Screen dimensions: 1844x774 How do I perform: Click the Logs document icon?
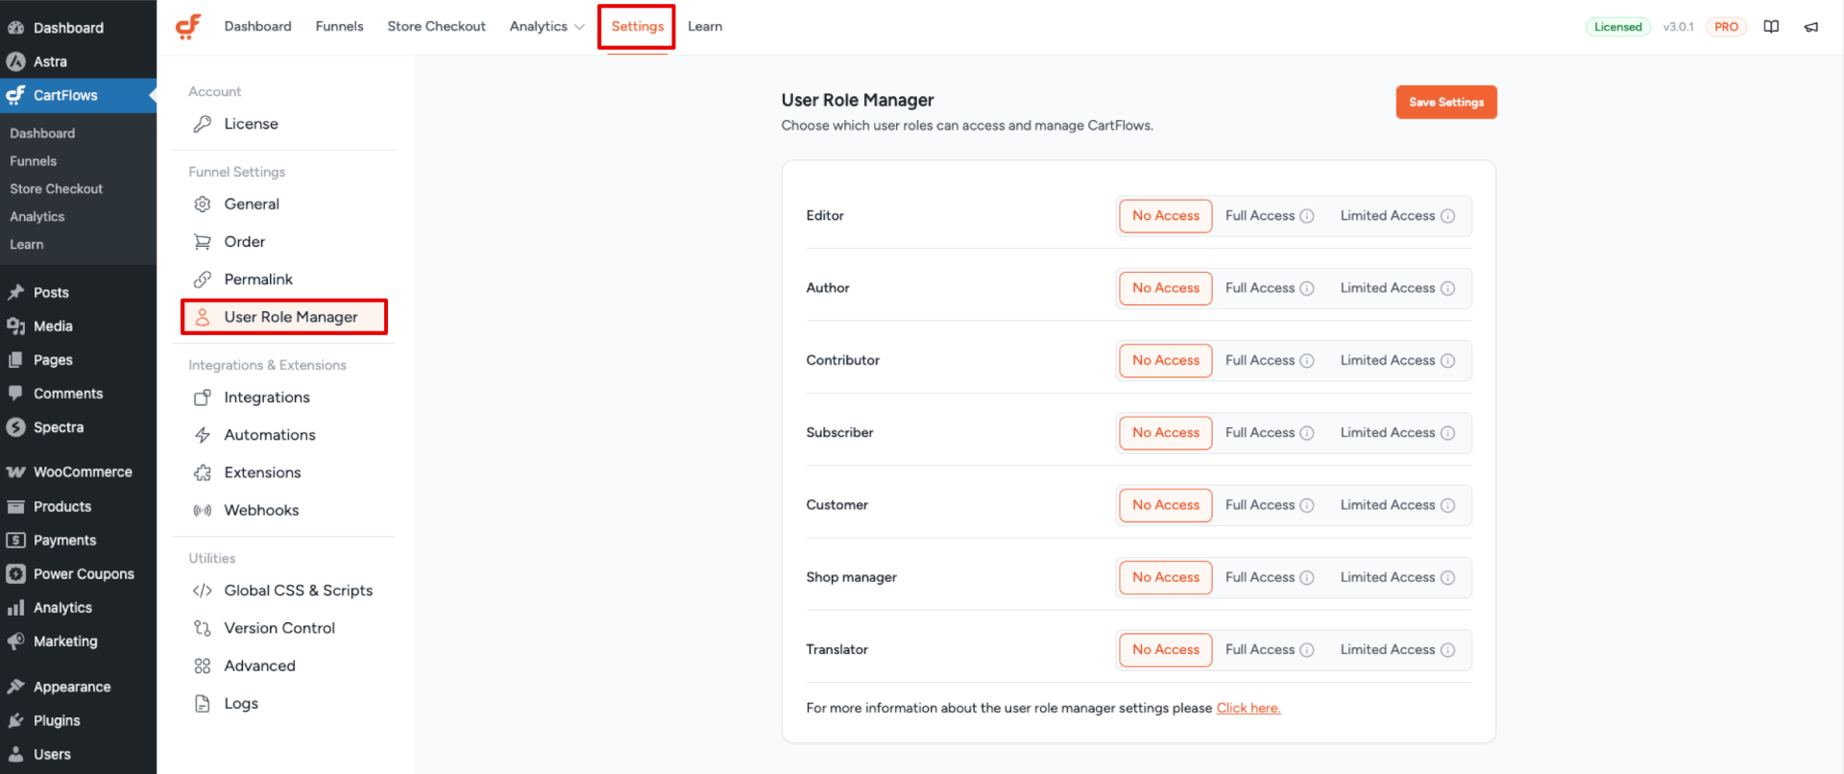click(202, 704)
